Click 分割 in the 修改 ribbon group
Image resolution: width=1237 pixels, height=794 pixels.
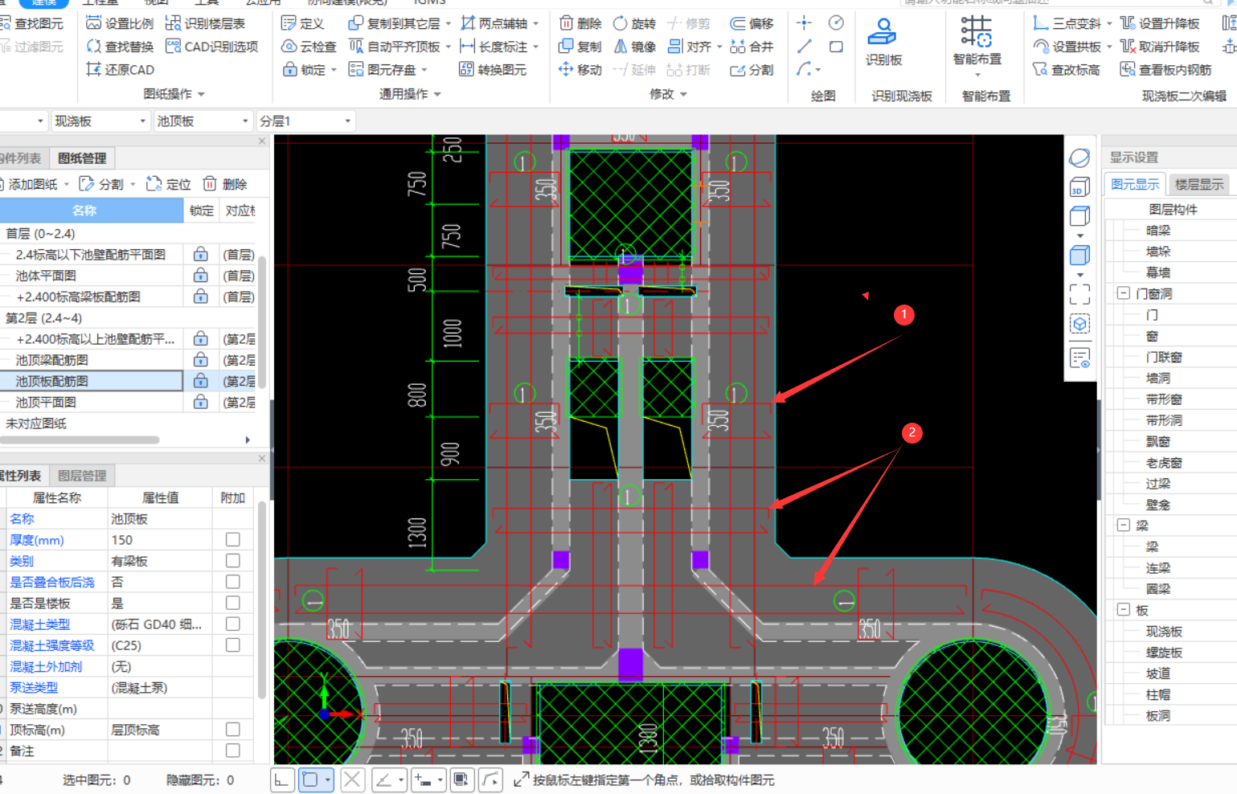[x=752, y=70]
